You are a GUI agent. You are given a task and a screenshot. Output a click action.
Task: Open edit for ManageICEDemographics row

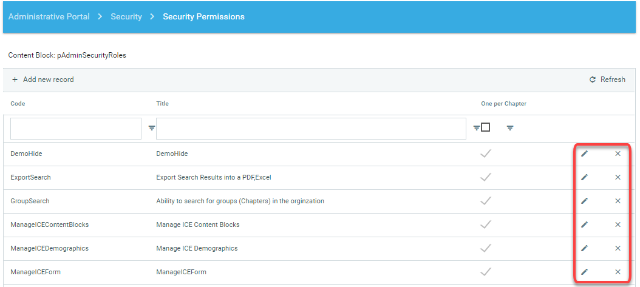[x=584, y=248]
